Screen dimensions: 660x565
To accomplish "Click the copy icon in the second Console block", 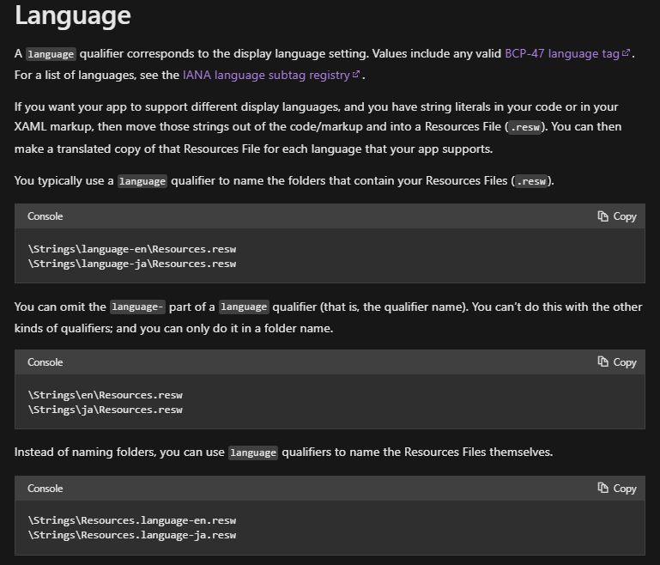I will pyautogui.click(x=603, y=362).
